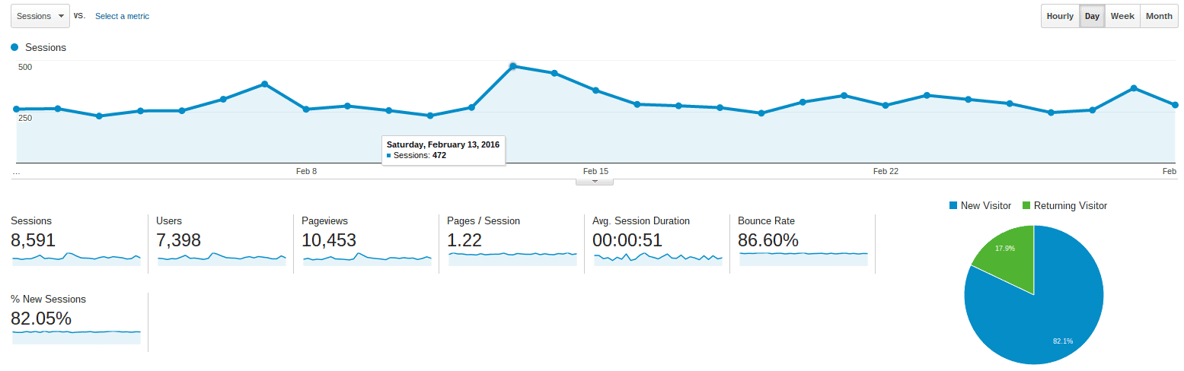The height and width of the screenshot is (371, 1184).
Task: Click the green Returning Visitor legend swatch
Action: (x=1026, y=205)
